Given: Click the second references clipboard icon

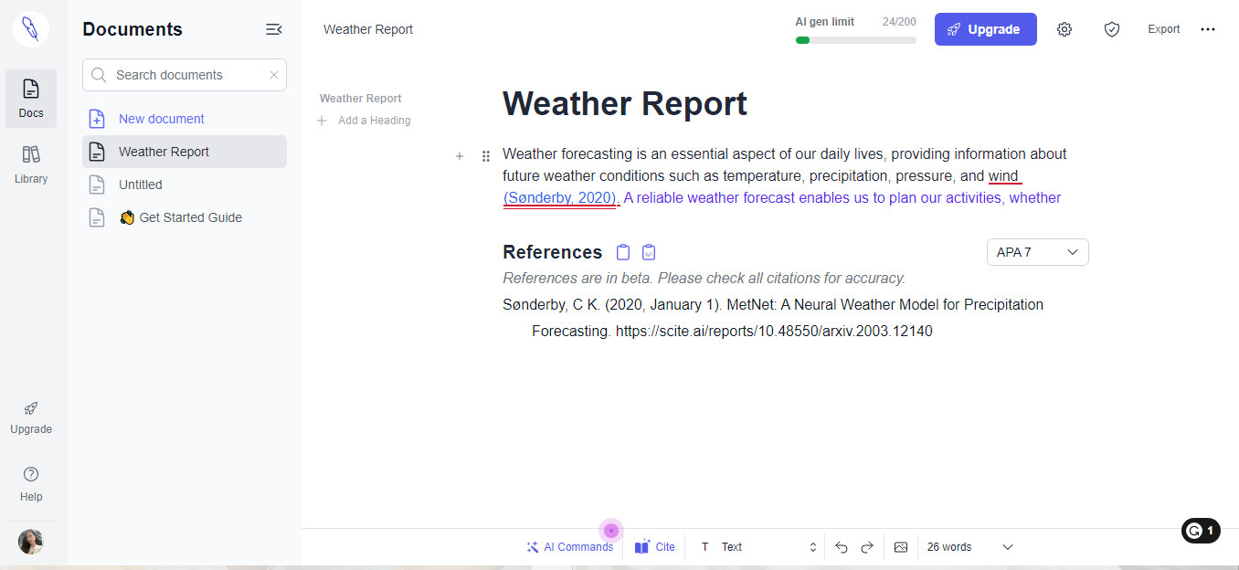Looking at the screenshot, I should point(649,252).
